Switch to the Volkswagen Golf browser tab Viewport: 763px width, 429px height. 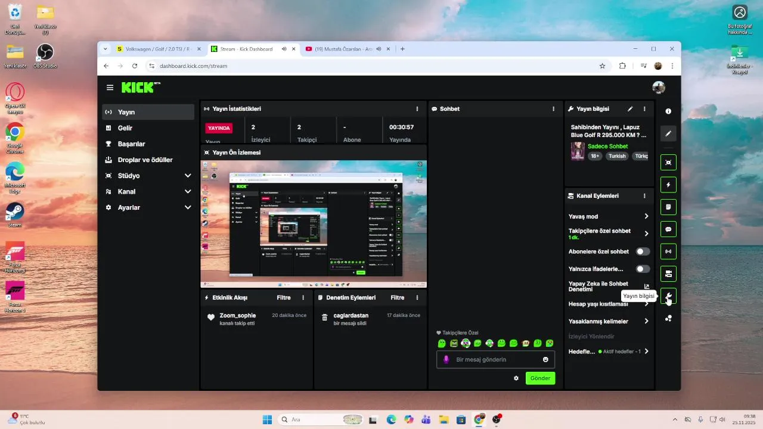click(x=158, y=49)
